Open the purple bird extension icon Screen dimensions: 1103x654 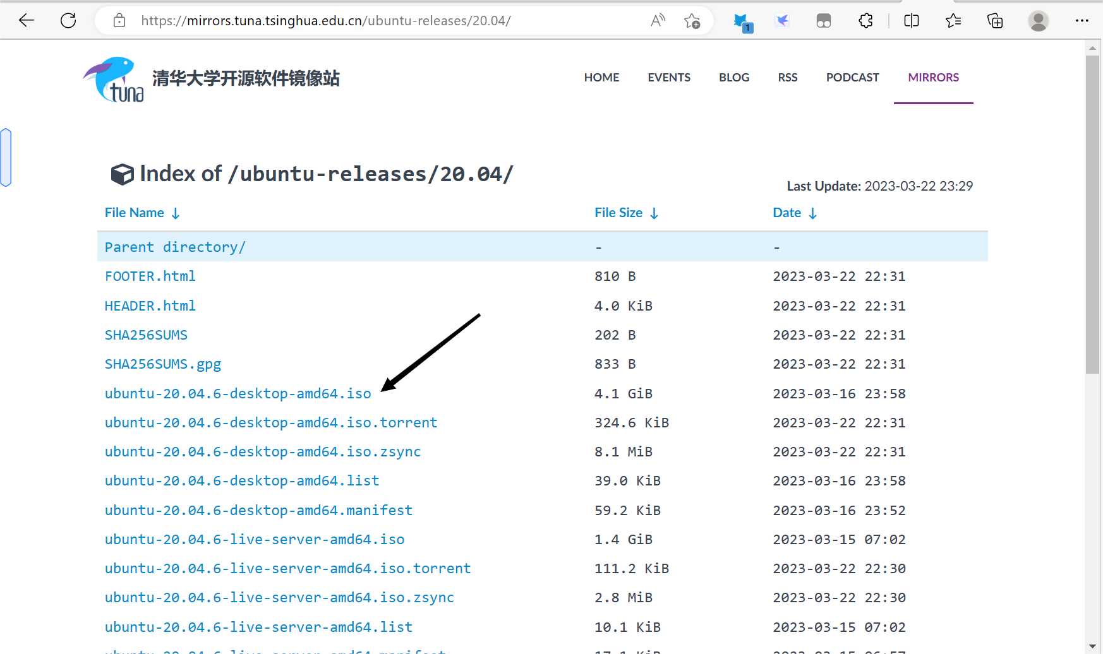tap(783, 21)
